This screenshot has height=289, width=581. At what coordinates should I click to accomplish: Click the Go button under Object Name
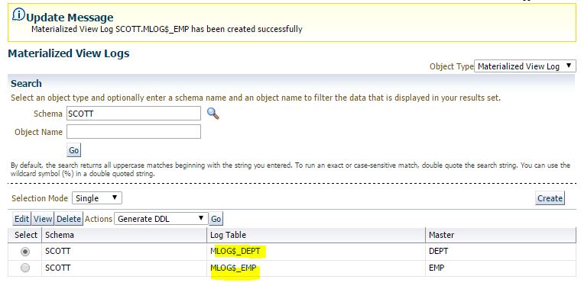pos(73,150)
